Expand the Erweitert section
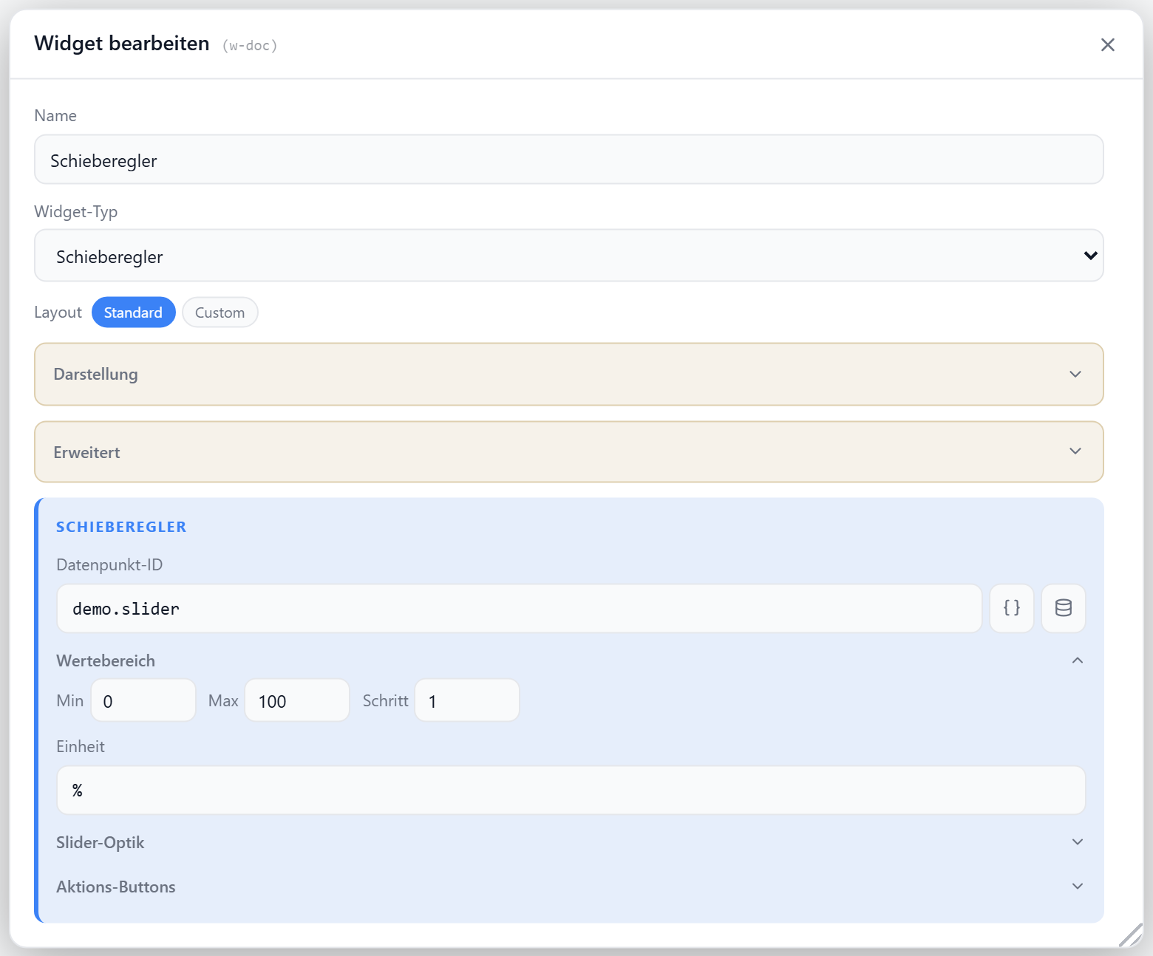 point(569,452)
